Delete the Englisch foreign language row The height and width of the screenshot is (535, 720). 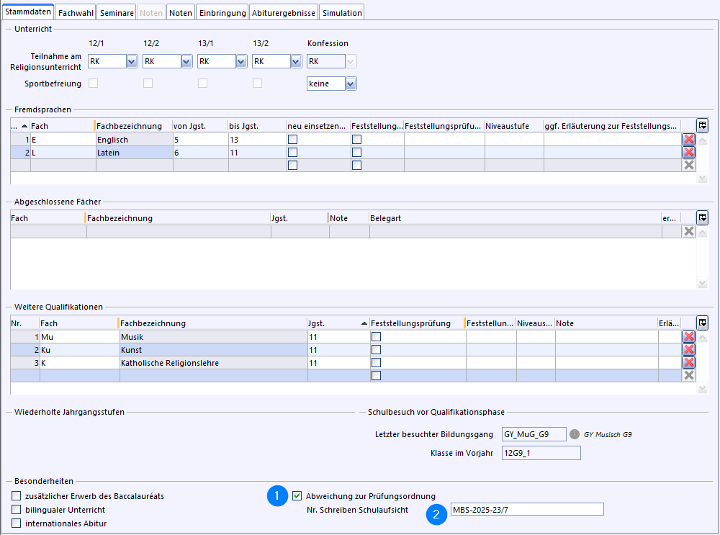(688, 140)
